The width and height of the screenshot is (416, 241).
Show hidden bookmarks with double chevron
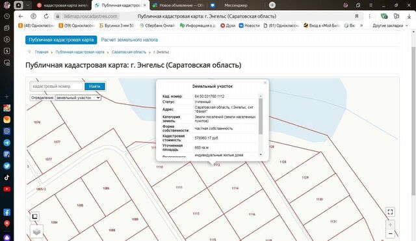point(361,25)
